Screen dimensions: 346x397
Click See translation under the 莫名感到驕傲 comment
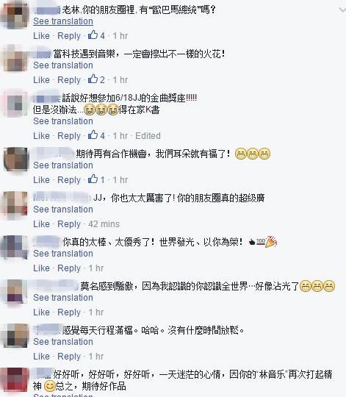pos(63,298)
